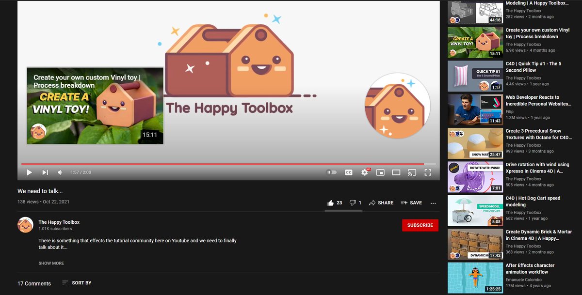Image resolution: width=582 pixels, height=295 pixels.
Task: Click the video description text
Action: click(x=137, y=244)
